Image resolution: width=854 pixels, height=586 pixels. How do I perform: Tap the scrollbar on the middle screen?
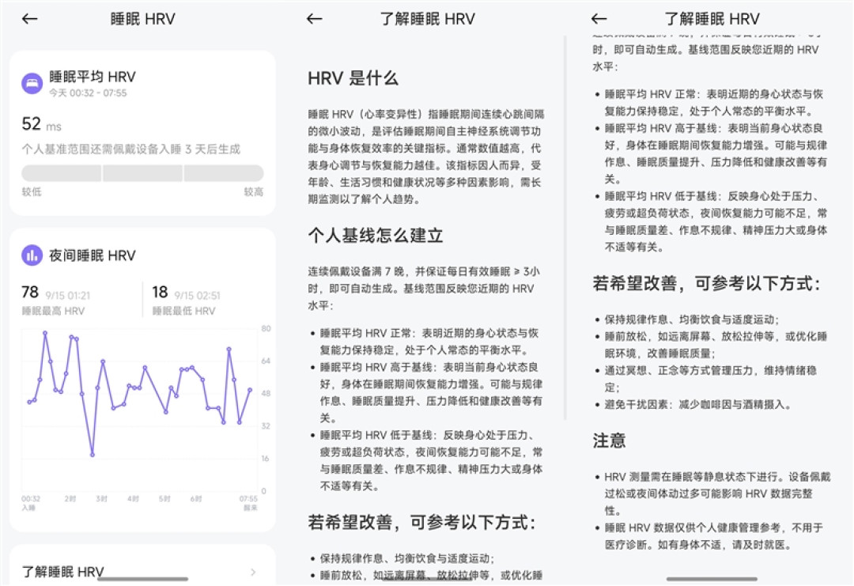565,228
